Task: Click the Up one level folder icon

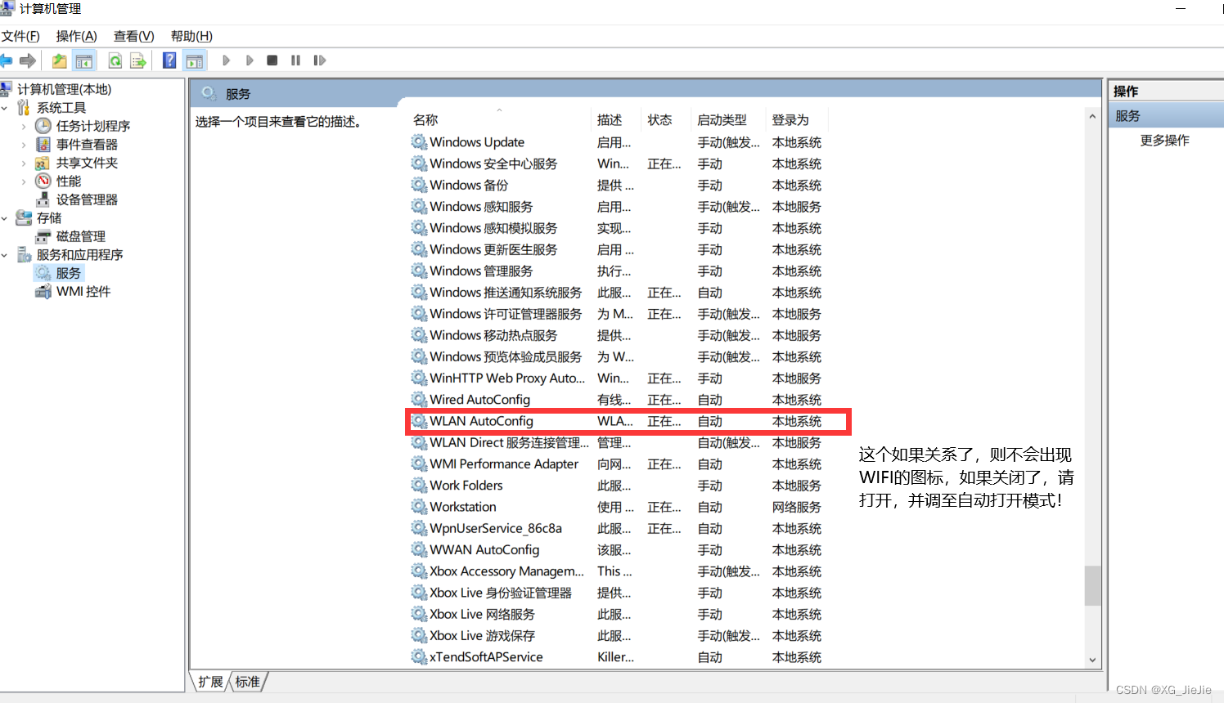Action: [x=59, y=60]
